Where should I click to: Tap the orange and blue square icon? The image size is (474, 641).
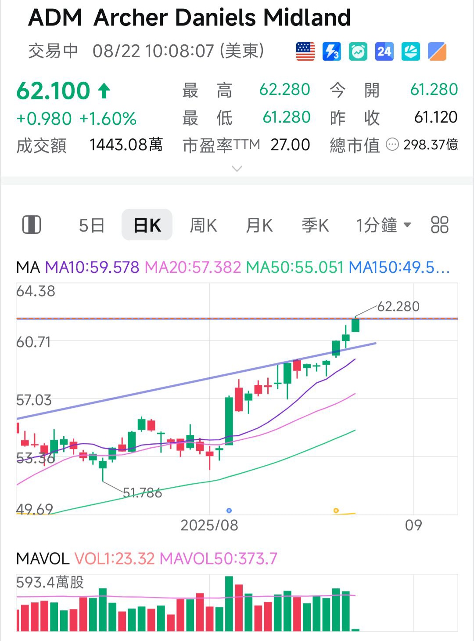[x=437, y=51]
